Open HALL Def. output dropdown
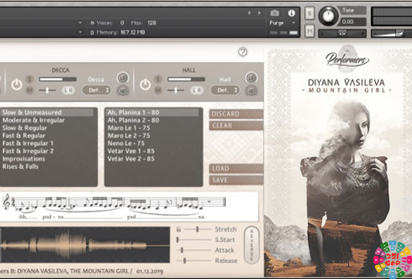The width and height of the screenshot is (412, 279). (225, 90)
